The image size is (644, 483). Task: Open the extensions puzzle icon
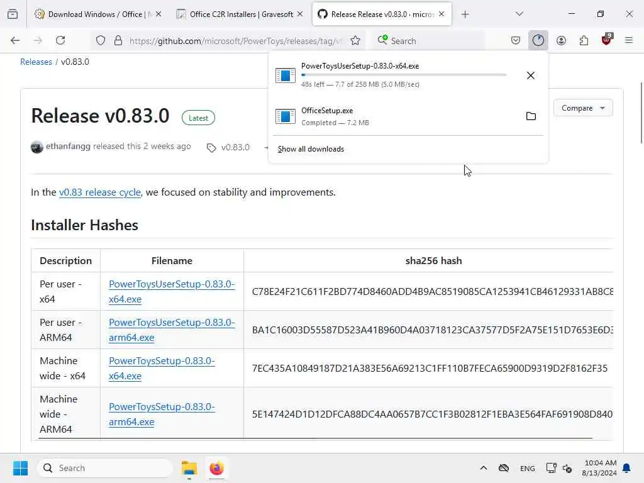pyautogui.click(x=584, y=40)
